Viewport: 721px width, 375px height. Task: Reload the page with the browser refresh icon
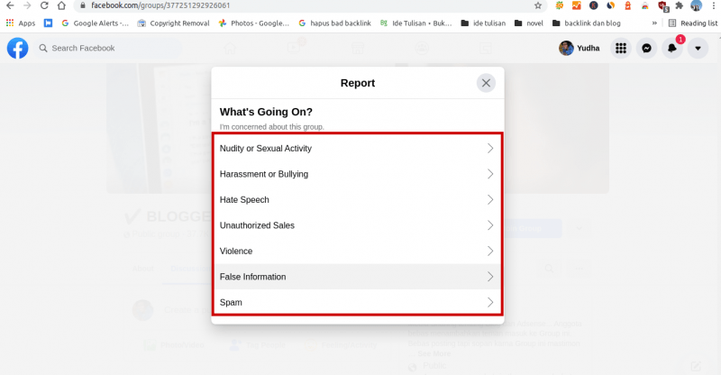(x=44, y=5)
